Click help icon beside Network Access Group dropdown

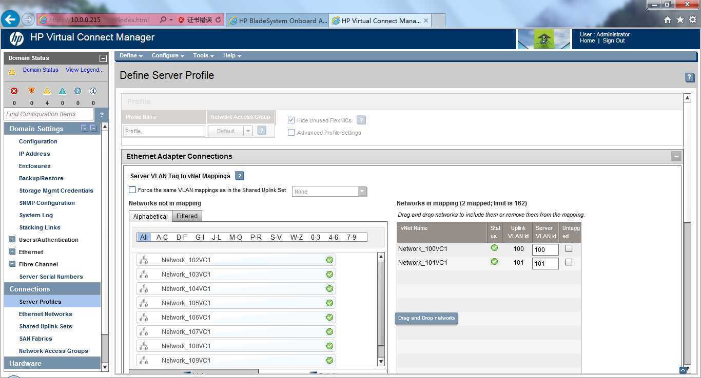[x=262, y=131]
